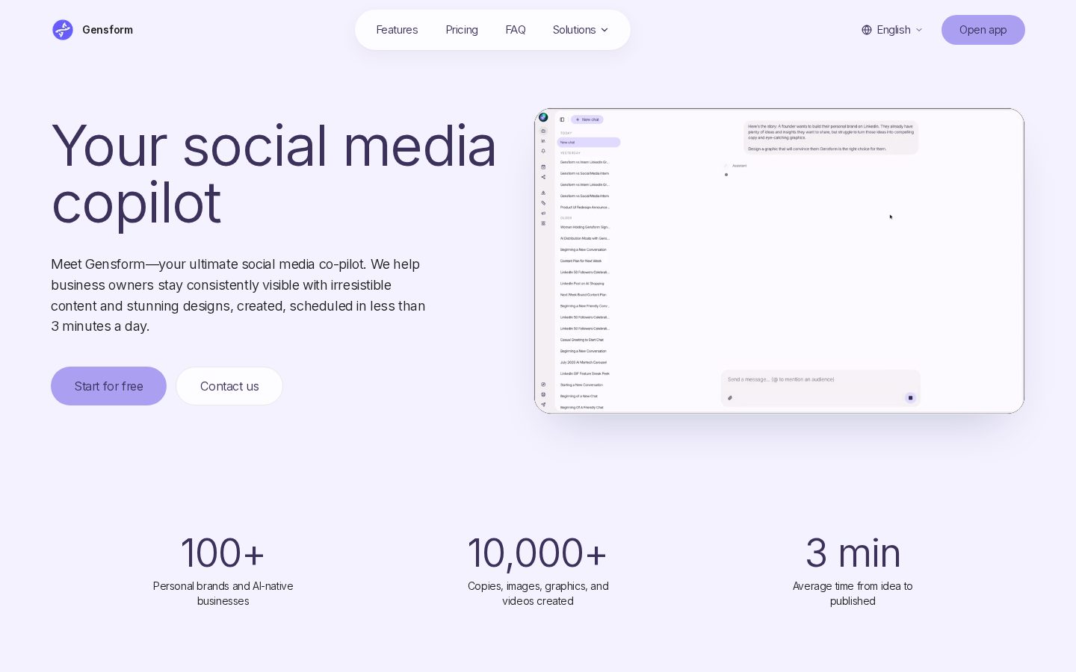
Task: Click the Open app button
Action: pos(983,30)
